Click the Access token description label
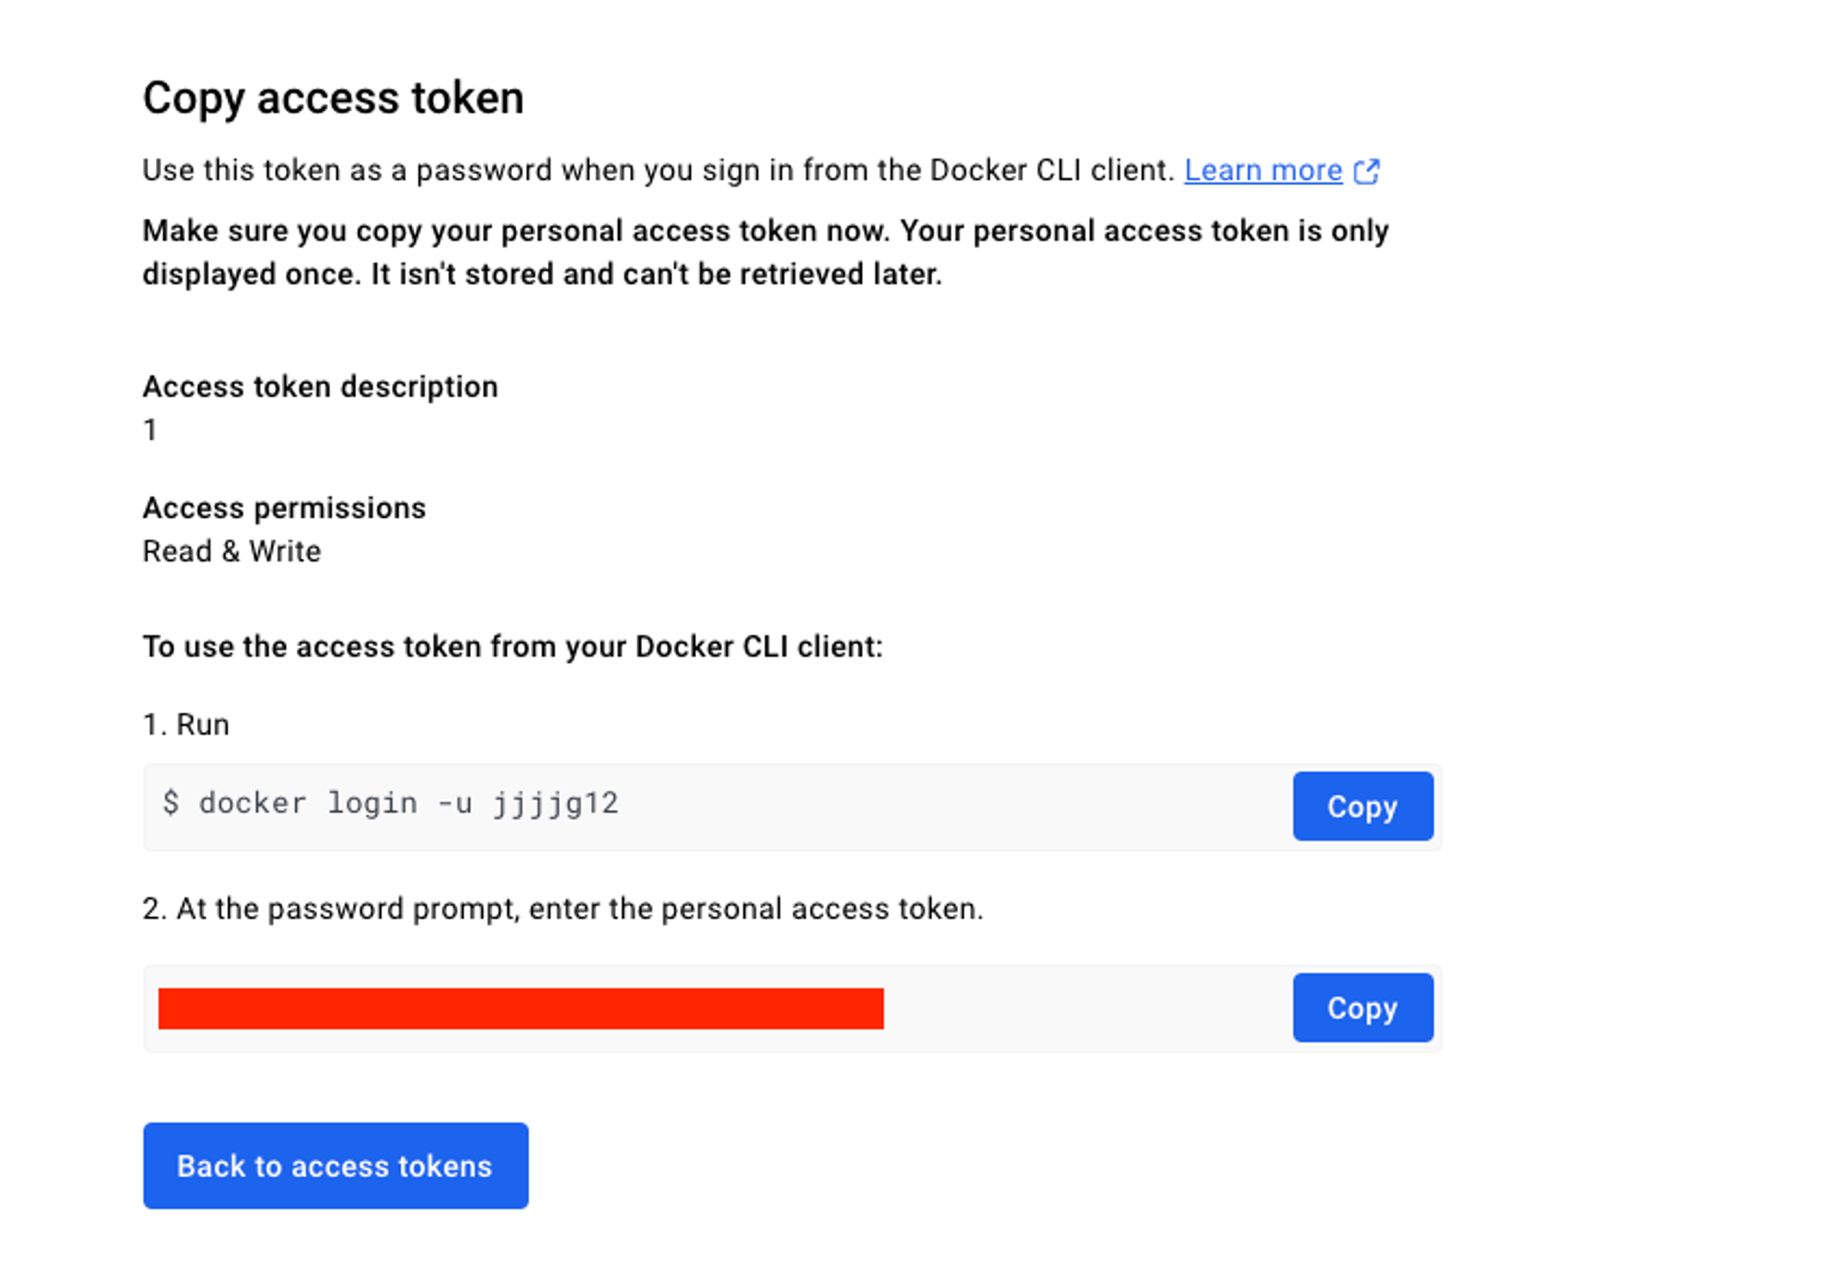The width and height of the screenshot is (1832, 1280). (x=320, y=387)
